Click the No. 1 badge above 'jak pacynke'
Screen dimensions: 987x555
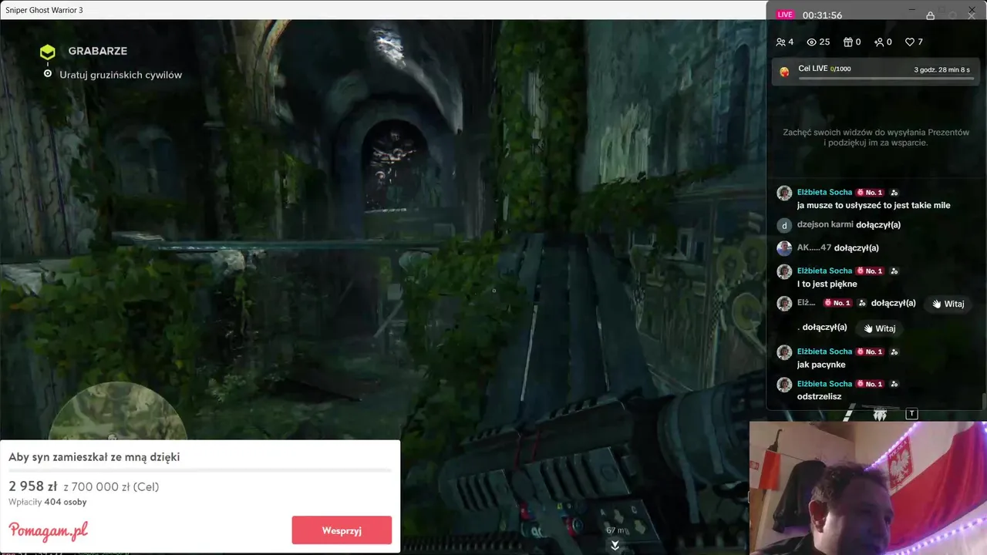coord(870,351)
